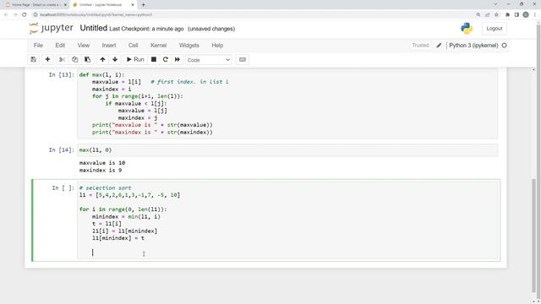
Task: Open the Kernel menu
Action: point(159,45)
